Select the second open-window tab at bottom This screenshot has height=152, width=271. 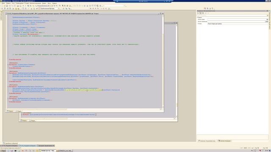(x=27, y=146)
